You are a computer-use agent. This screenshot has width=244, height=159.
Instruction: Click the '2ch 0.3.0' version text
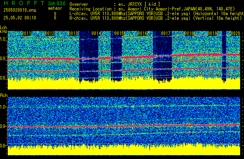57,3
